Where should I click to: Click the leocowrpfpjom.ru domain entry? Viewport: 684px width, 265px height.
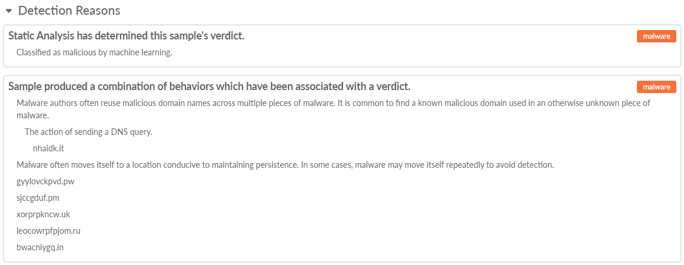tap(48, 230)
